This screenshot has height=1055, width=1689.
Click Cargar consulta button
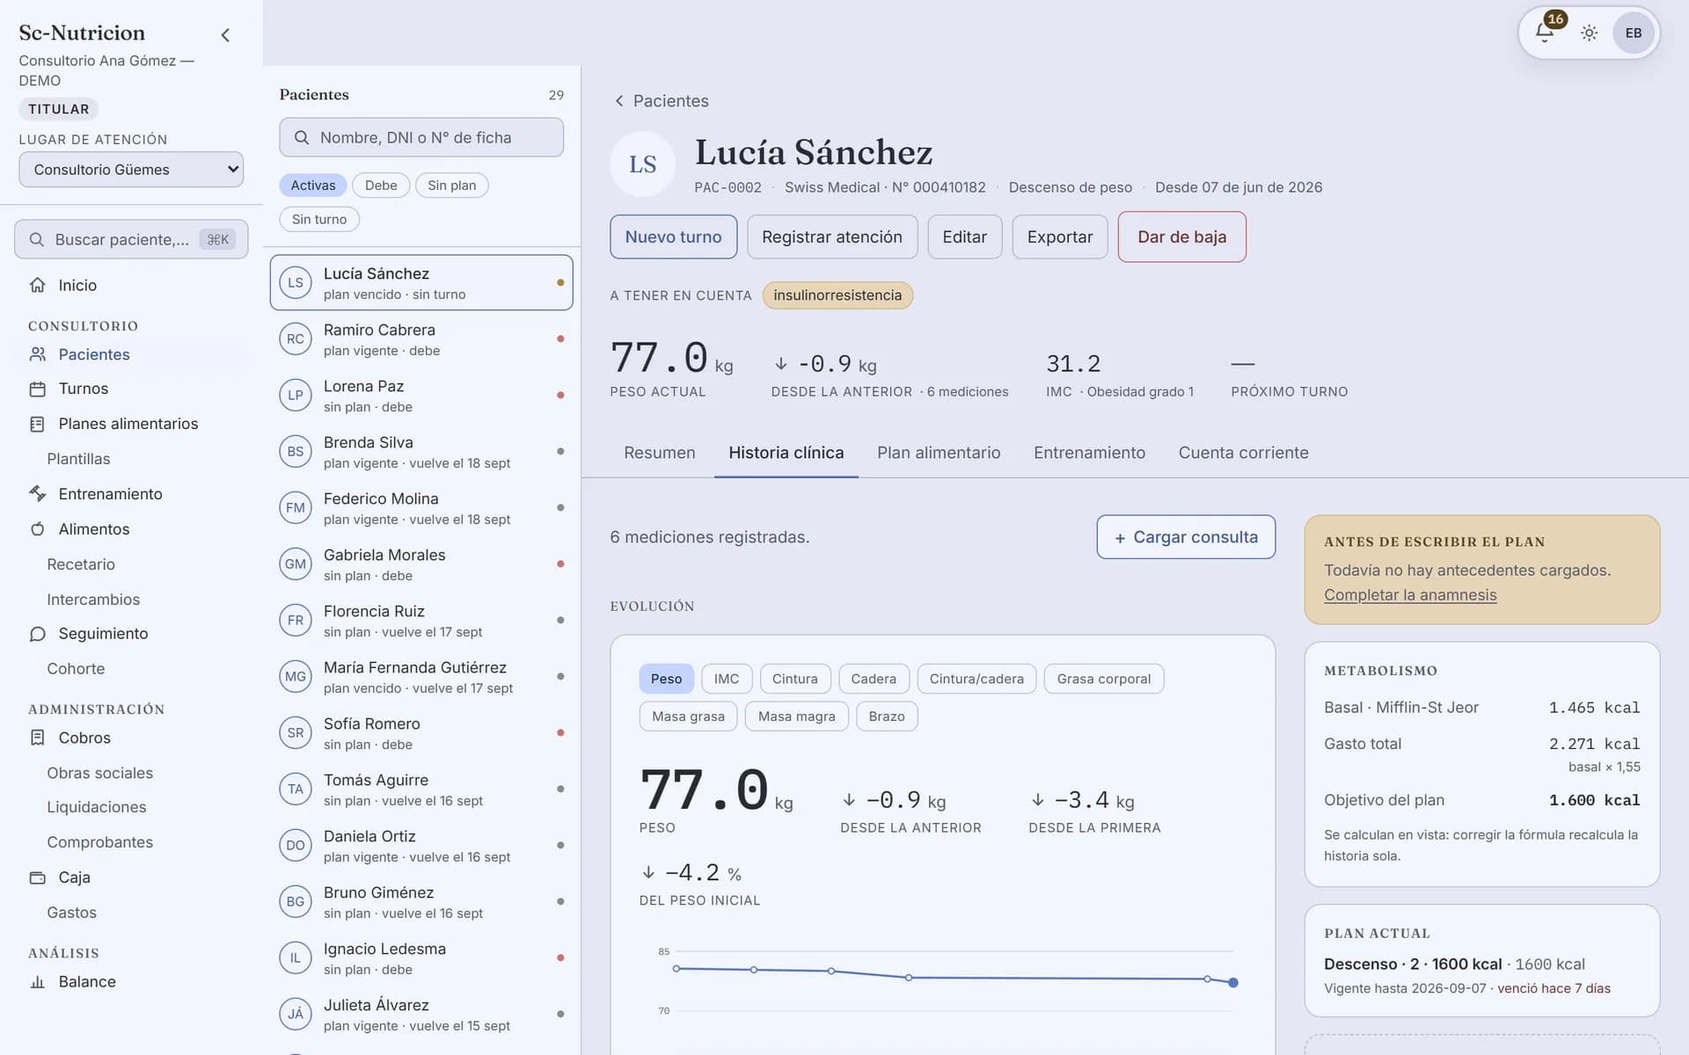[x=1186, y=537]
